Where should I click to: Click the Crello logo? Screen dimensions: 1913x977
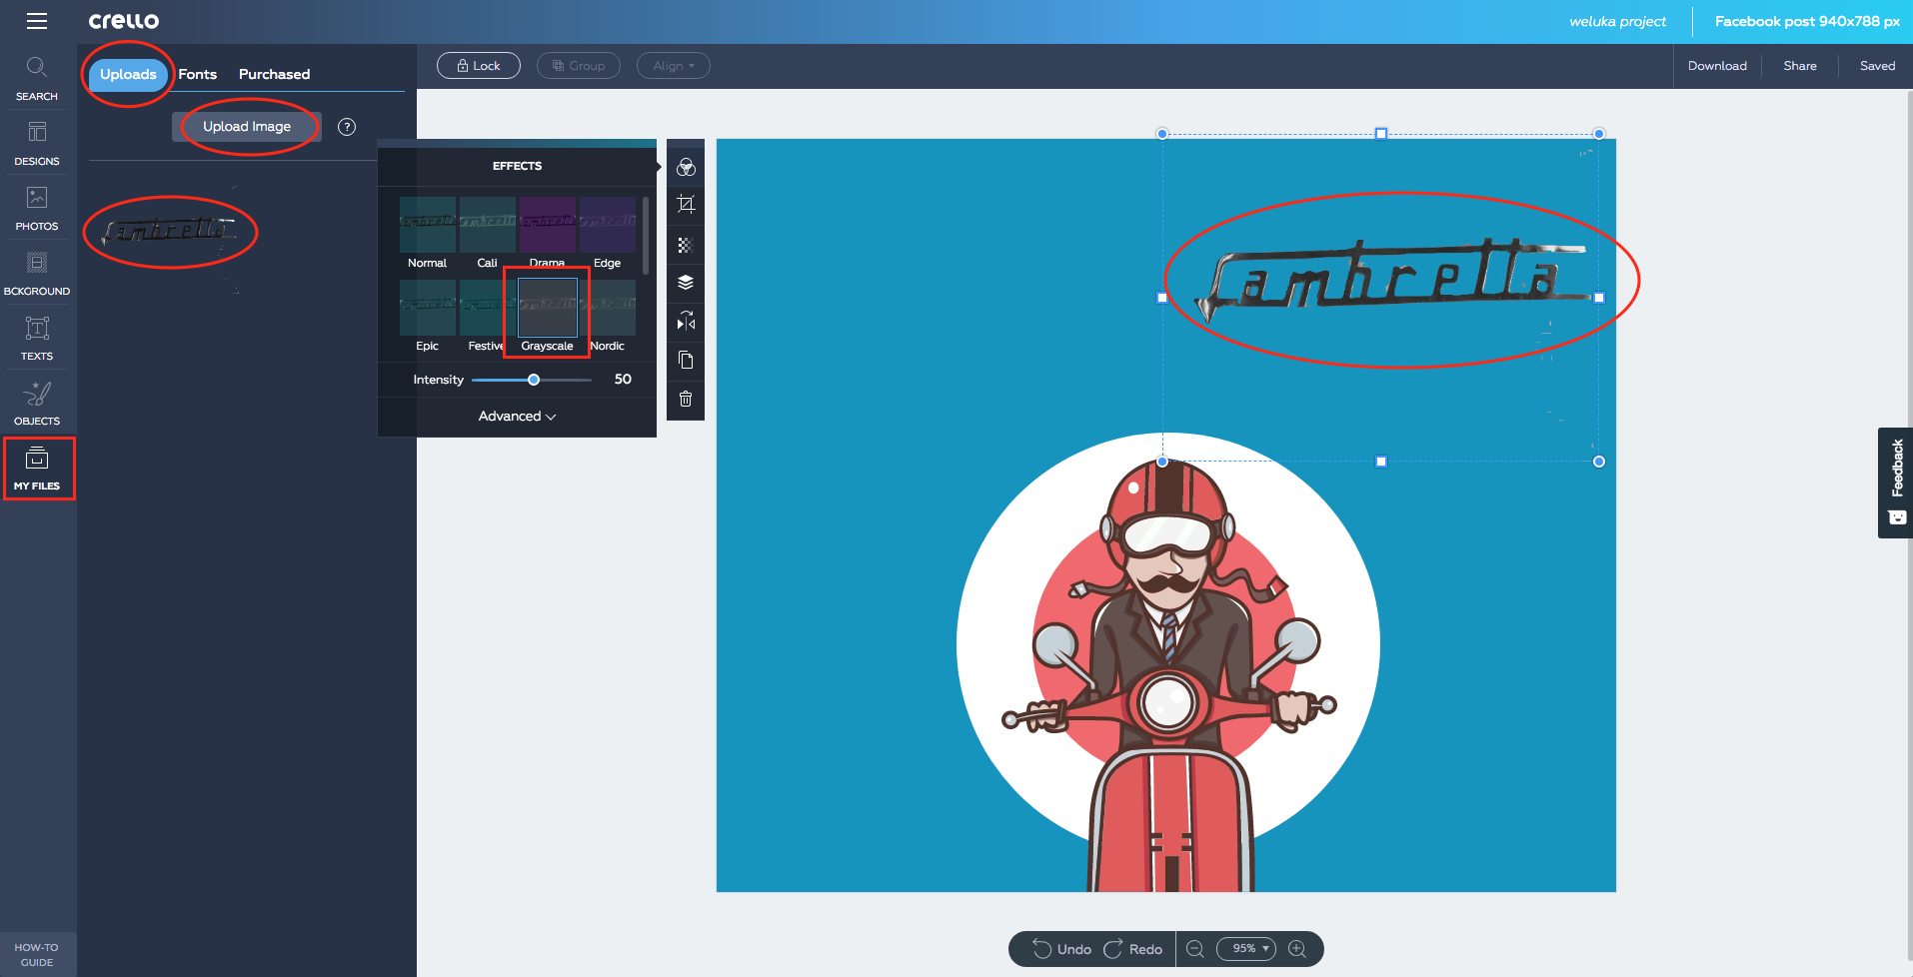(x=124, y=21)
